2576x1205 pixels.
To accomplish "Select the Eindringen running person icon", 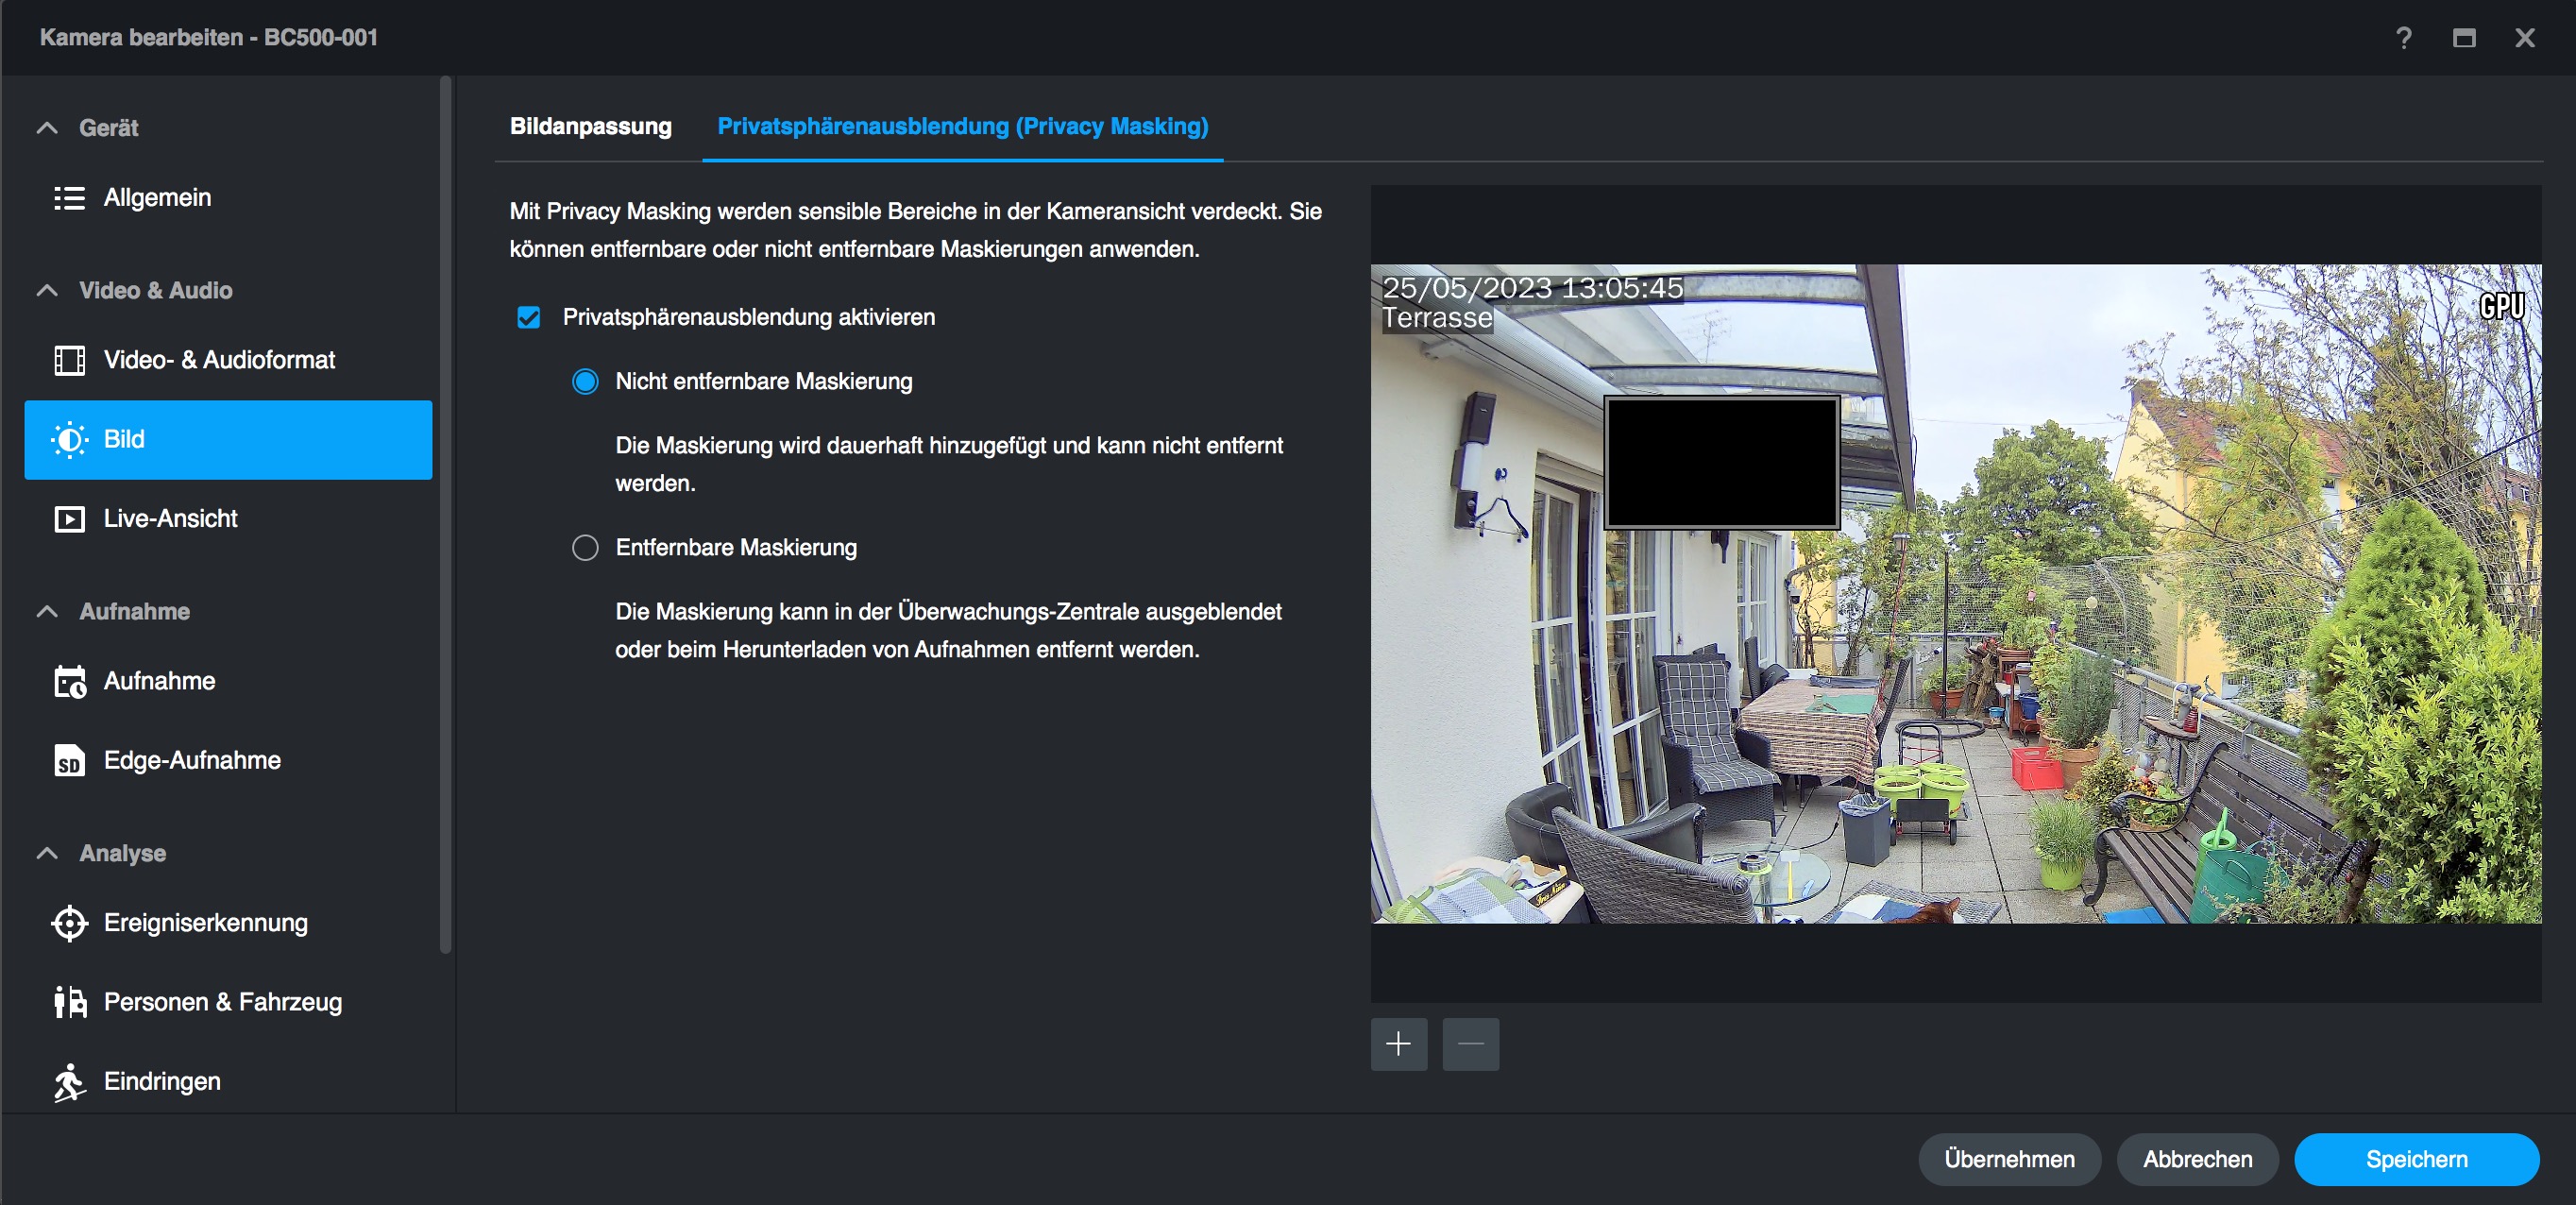I will [x=69, y=1082].
